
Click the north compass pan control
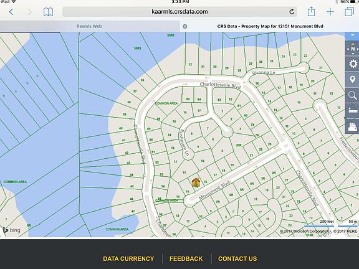point(353,49)
